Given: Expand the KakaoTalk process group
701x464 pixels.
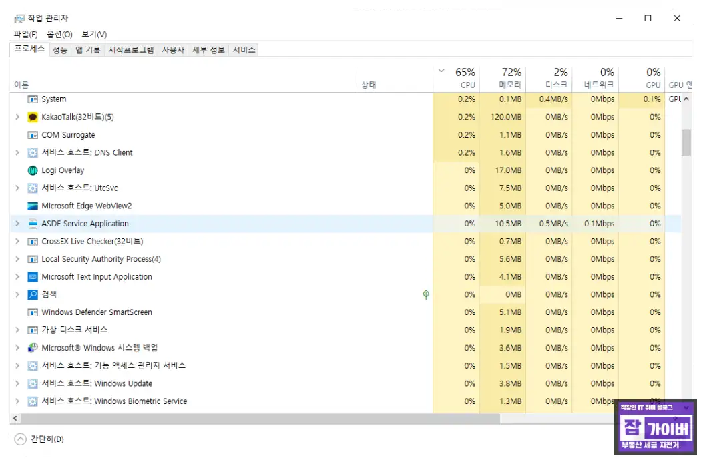Looking at the screenshot, I should coord(17,117).
